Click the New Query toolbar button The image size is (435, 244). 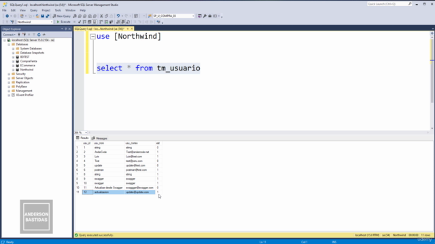[62, 16]
